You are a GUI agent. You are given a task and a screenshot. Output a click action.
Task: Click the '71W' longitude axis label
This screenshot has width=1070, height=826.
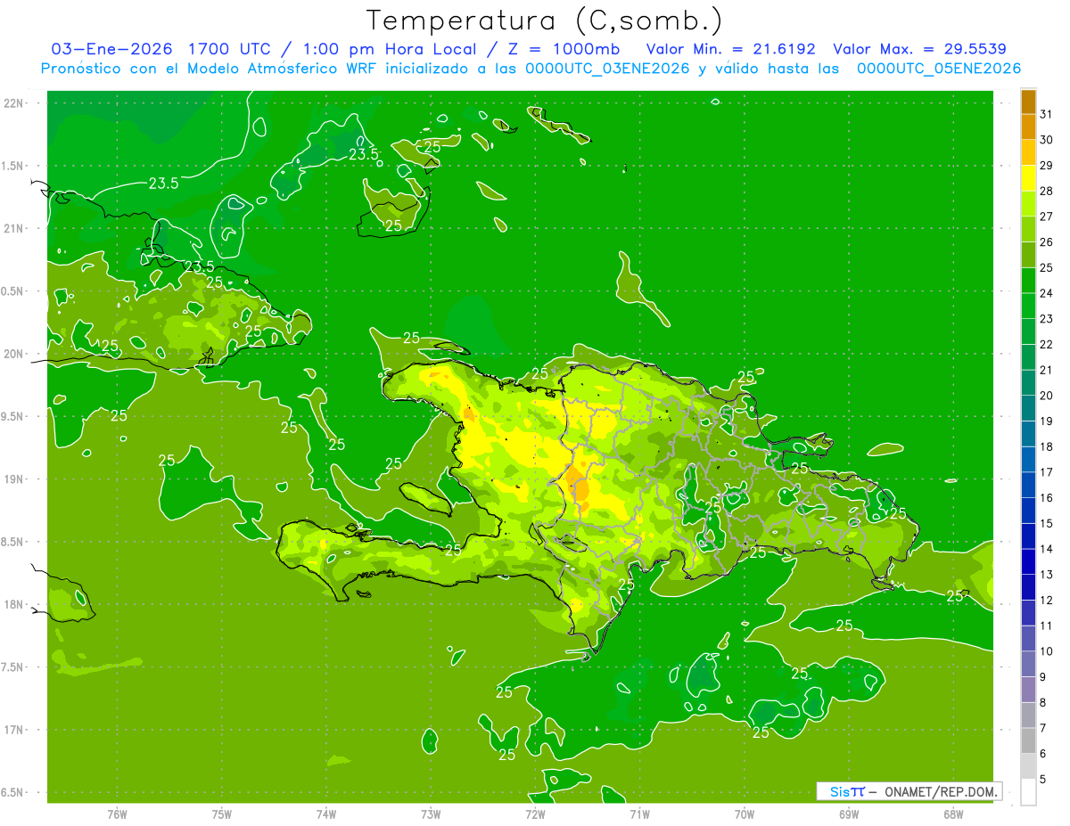point(639,814)
